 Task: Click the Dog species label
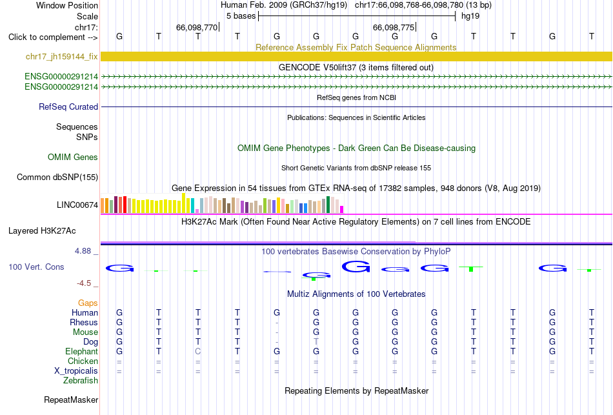point(91,342)
